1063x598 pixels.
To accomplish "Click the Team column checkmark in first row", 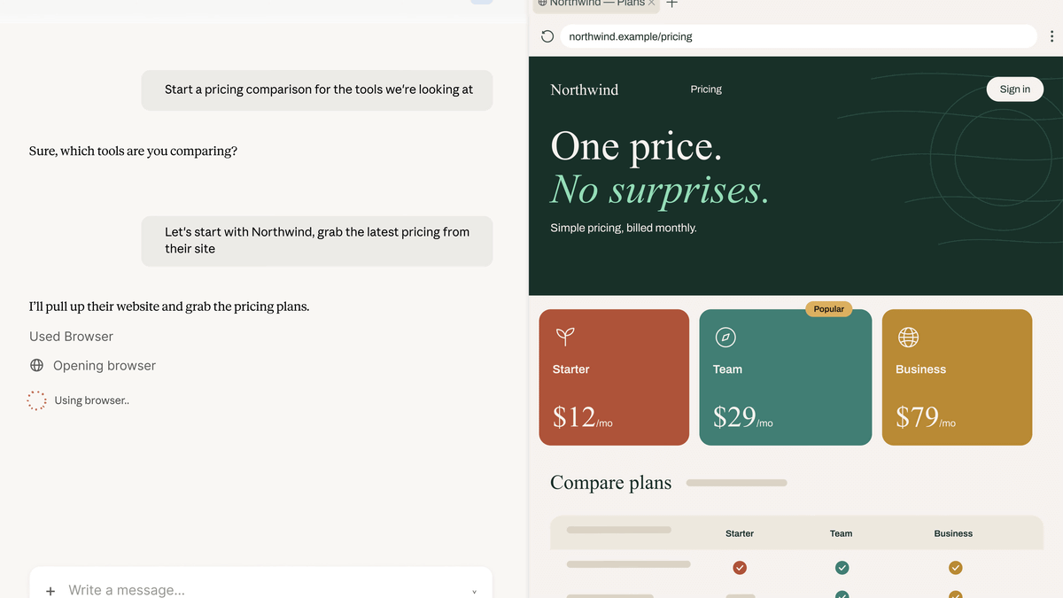I will [x=842, y=568].
